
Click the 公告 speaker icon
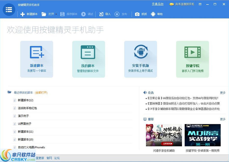coord(145,92)
